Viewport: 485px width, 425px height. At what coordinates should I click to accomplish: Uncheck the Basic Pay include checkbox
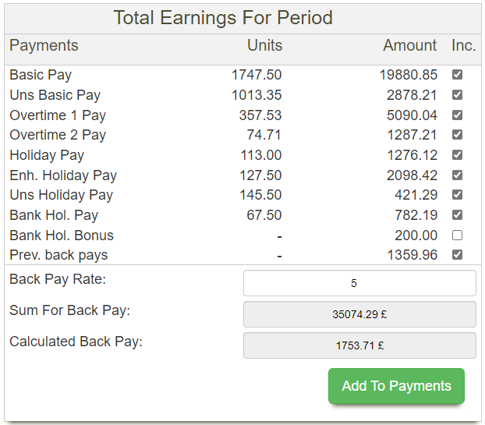[458, 75]
